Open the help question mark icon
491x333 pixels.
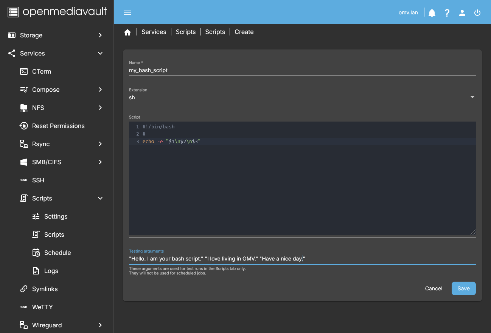[447, 13]
